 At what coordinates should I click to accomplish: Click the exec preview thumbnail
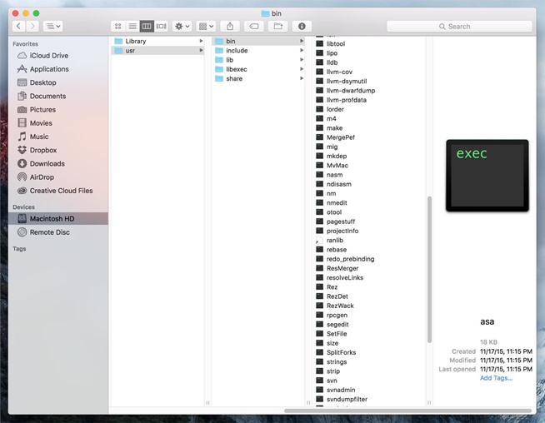pyautogui.click(x=487, y=175)
